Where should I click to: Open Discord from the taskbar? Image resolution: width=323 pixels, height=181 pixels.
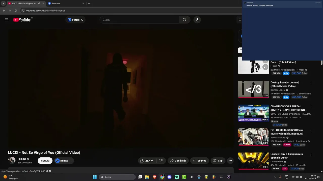pos(169,177)
